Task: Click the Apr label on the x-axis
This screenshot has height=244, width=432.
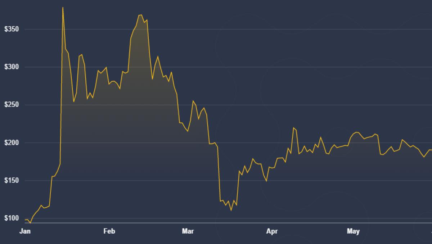Action: tap(272, 231)
